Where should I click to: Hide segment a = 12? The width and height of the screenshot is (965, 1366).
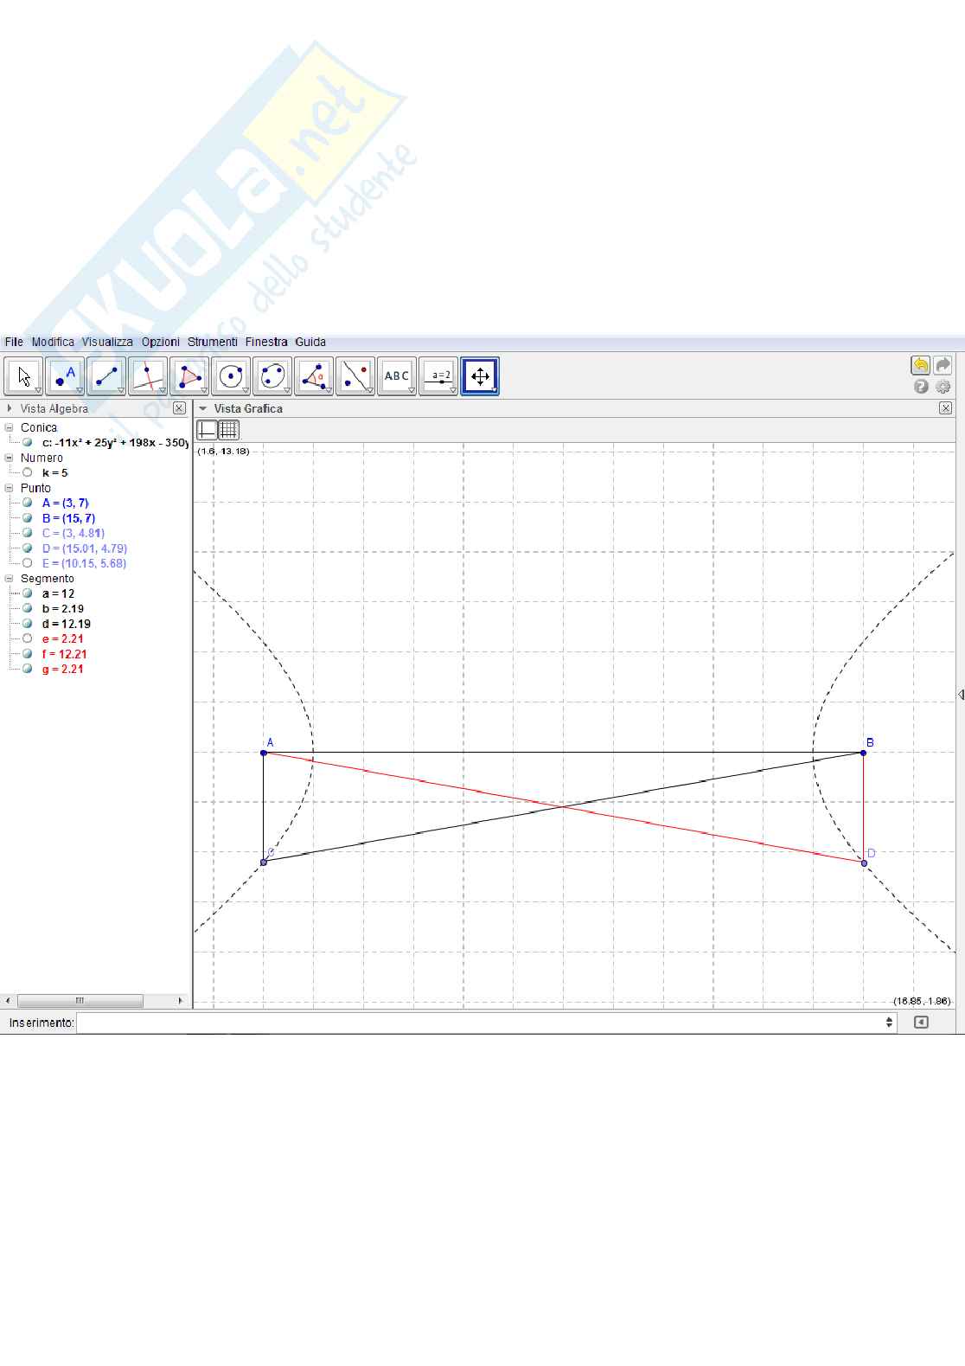pos(28,593)
